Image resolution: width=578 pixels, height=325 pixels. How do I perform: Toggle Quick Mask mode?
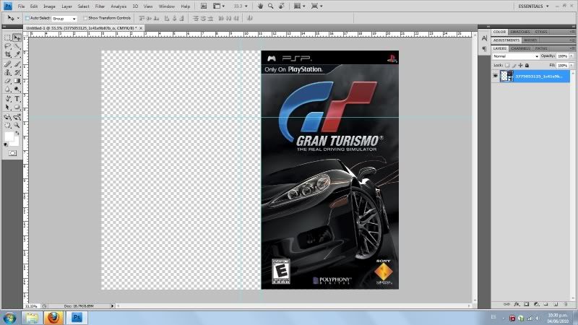pyautogui.click(x=12, y=153)
